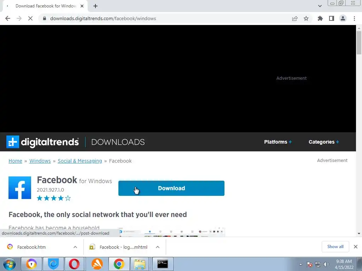362x271 pixels.
Task: Launch Avast Secure Browser from taskbar
Action: pos(31,264)
